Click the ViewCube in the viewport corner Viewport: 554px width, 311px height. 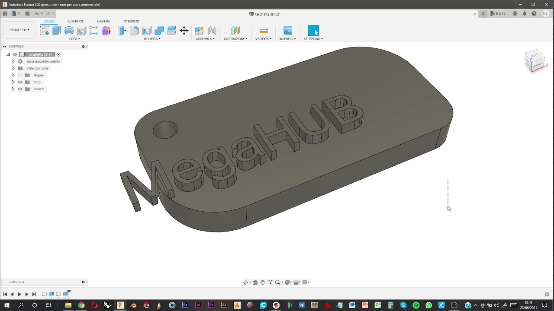[536, 61]
